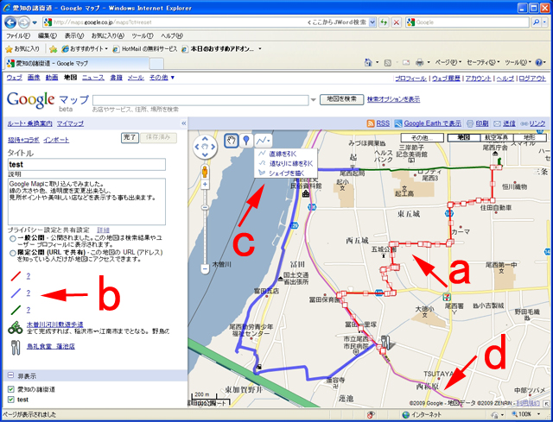Image resolution: width=553 pixels, height=422 pixels.
Task: Select the 限定公開 unlisted radio button
Action: click(13, 253)
